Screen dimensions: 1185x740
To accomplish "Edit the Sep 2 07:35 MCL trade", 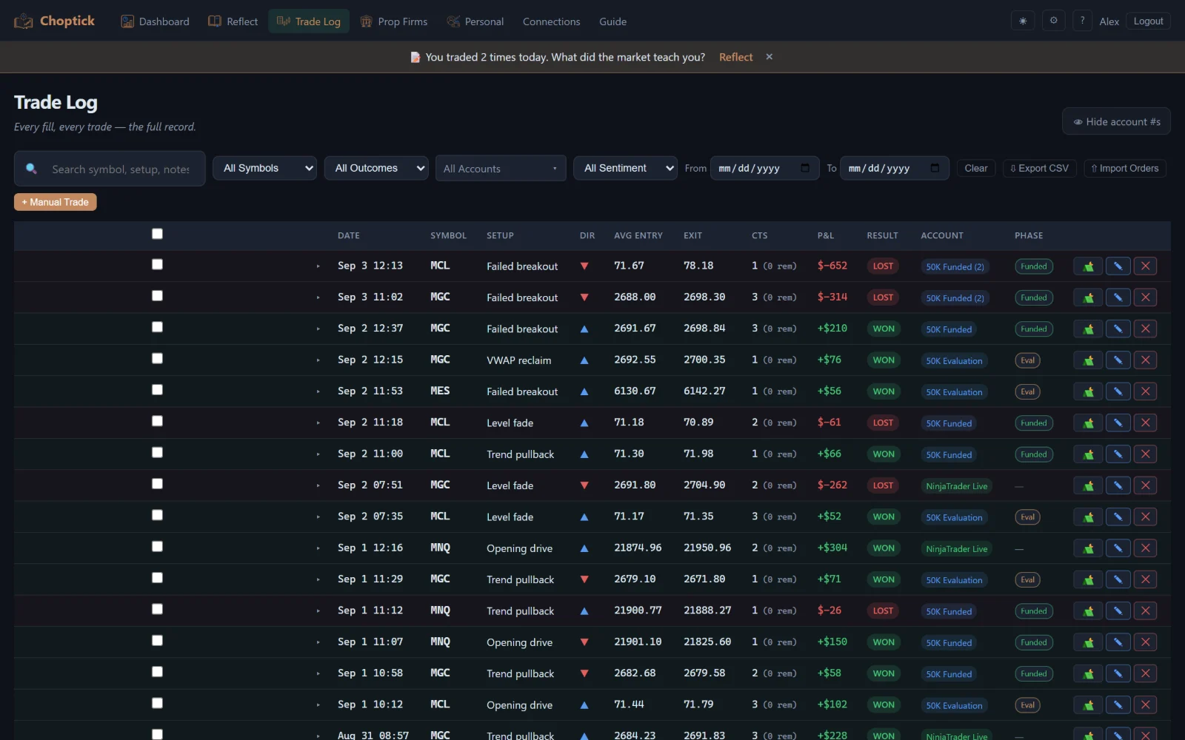I will (x=1118, y=517).
